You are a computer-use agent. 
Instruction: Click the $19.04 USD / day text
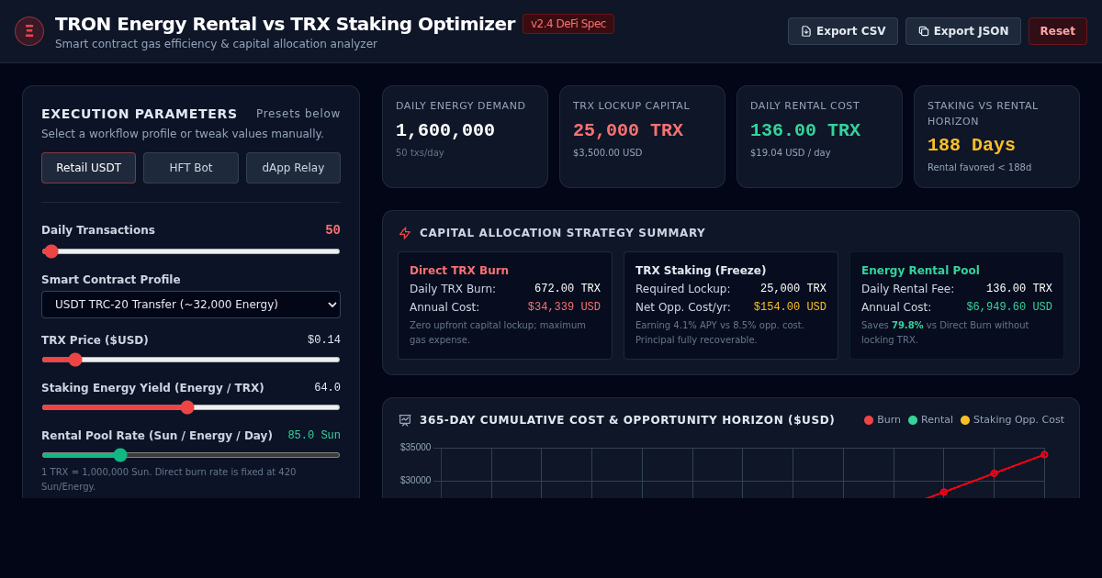coord(791,153)
